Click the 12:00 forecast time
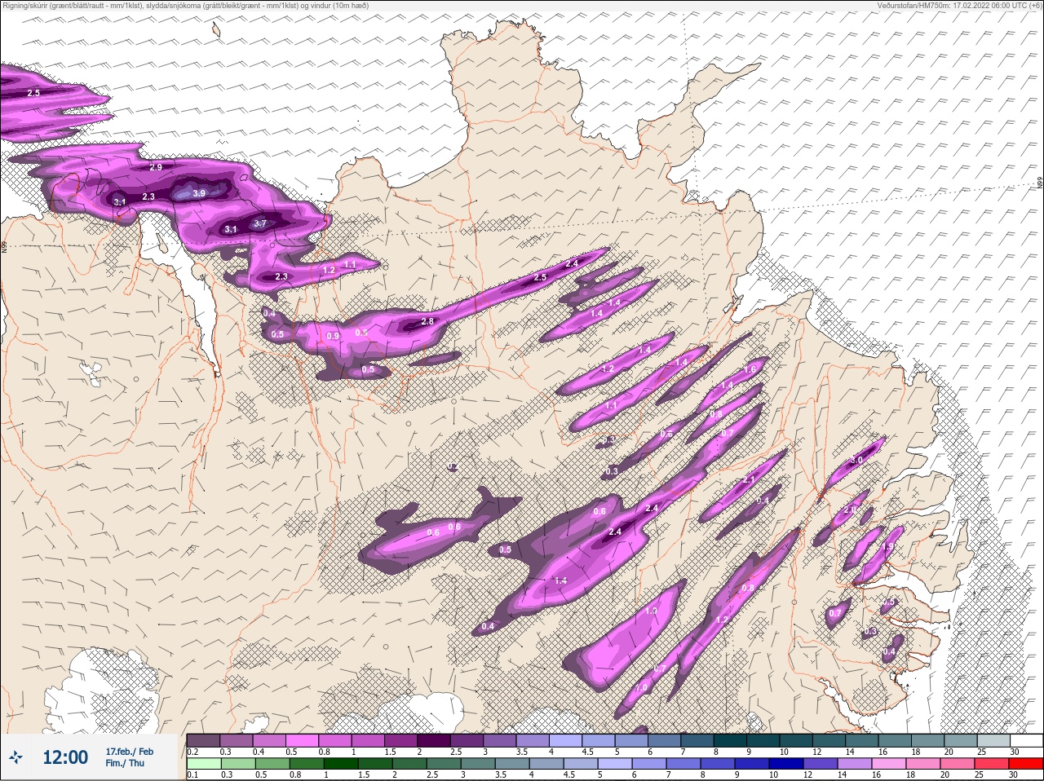 point(65,757)
